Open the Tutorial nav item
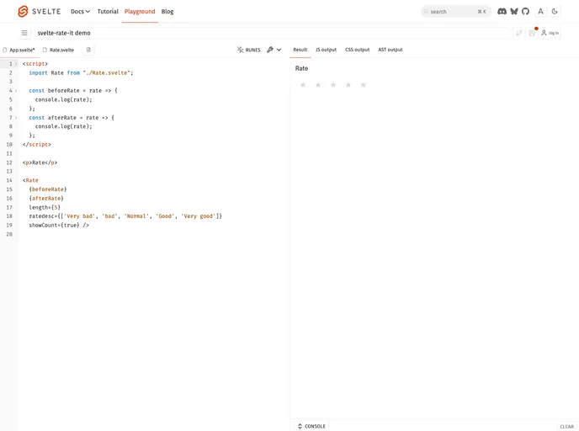 108,12
